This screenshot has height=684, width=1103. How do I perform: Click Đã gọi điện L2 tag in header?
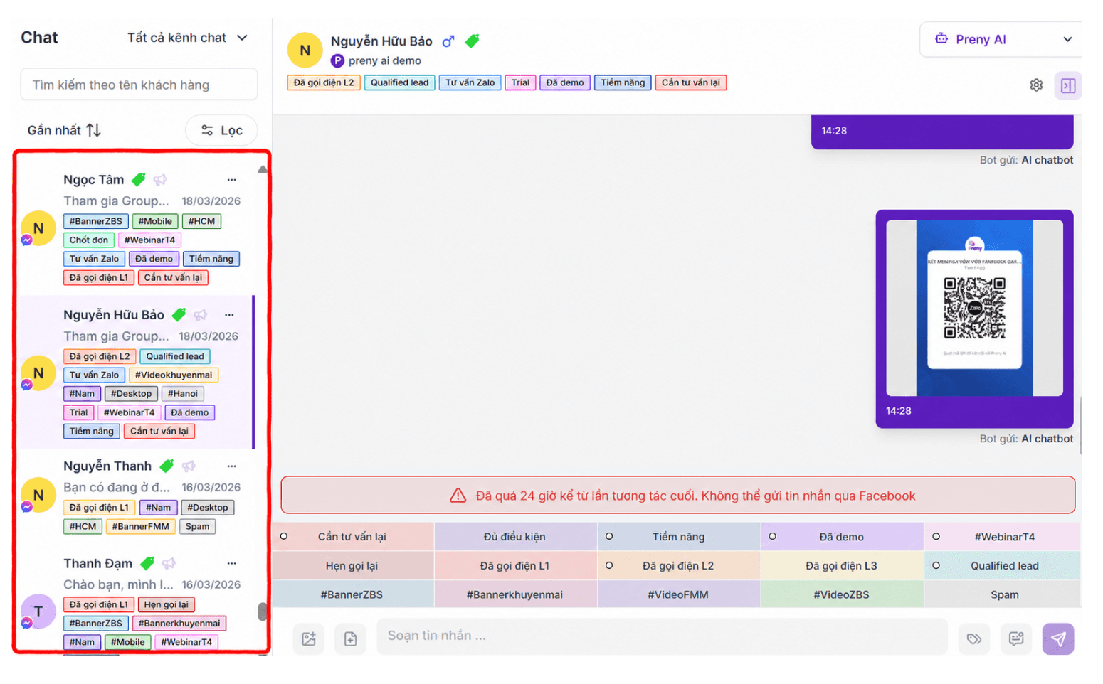pyautogui.click(x=324, y=82)
